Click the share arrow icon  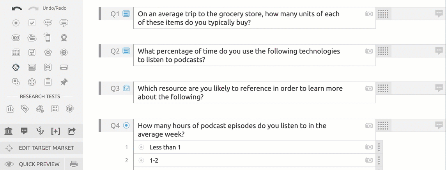click(x=72, y=131)
